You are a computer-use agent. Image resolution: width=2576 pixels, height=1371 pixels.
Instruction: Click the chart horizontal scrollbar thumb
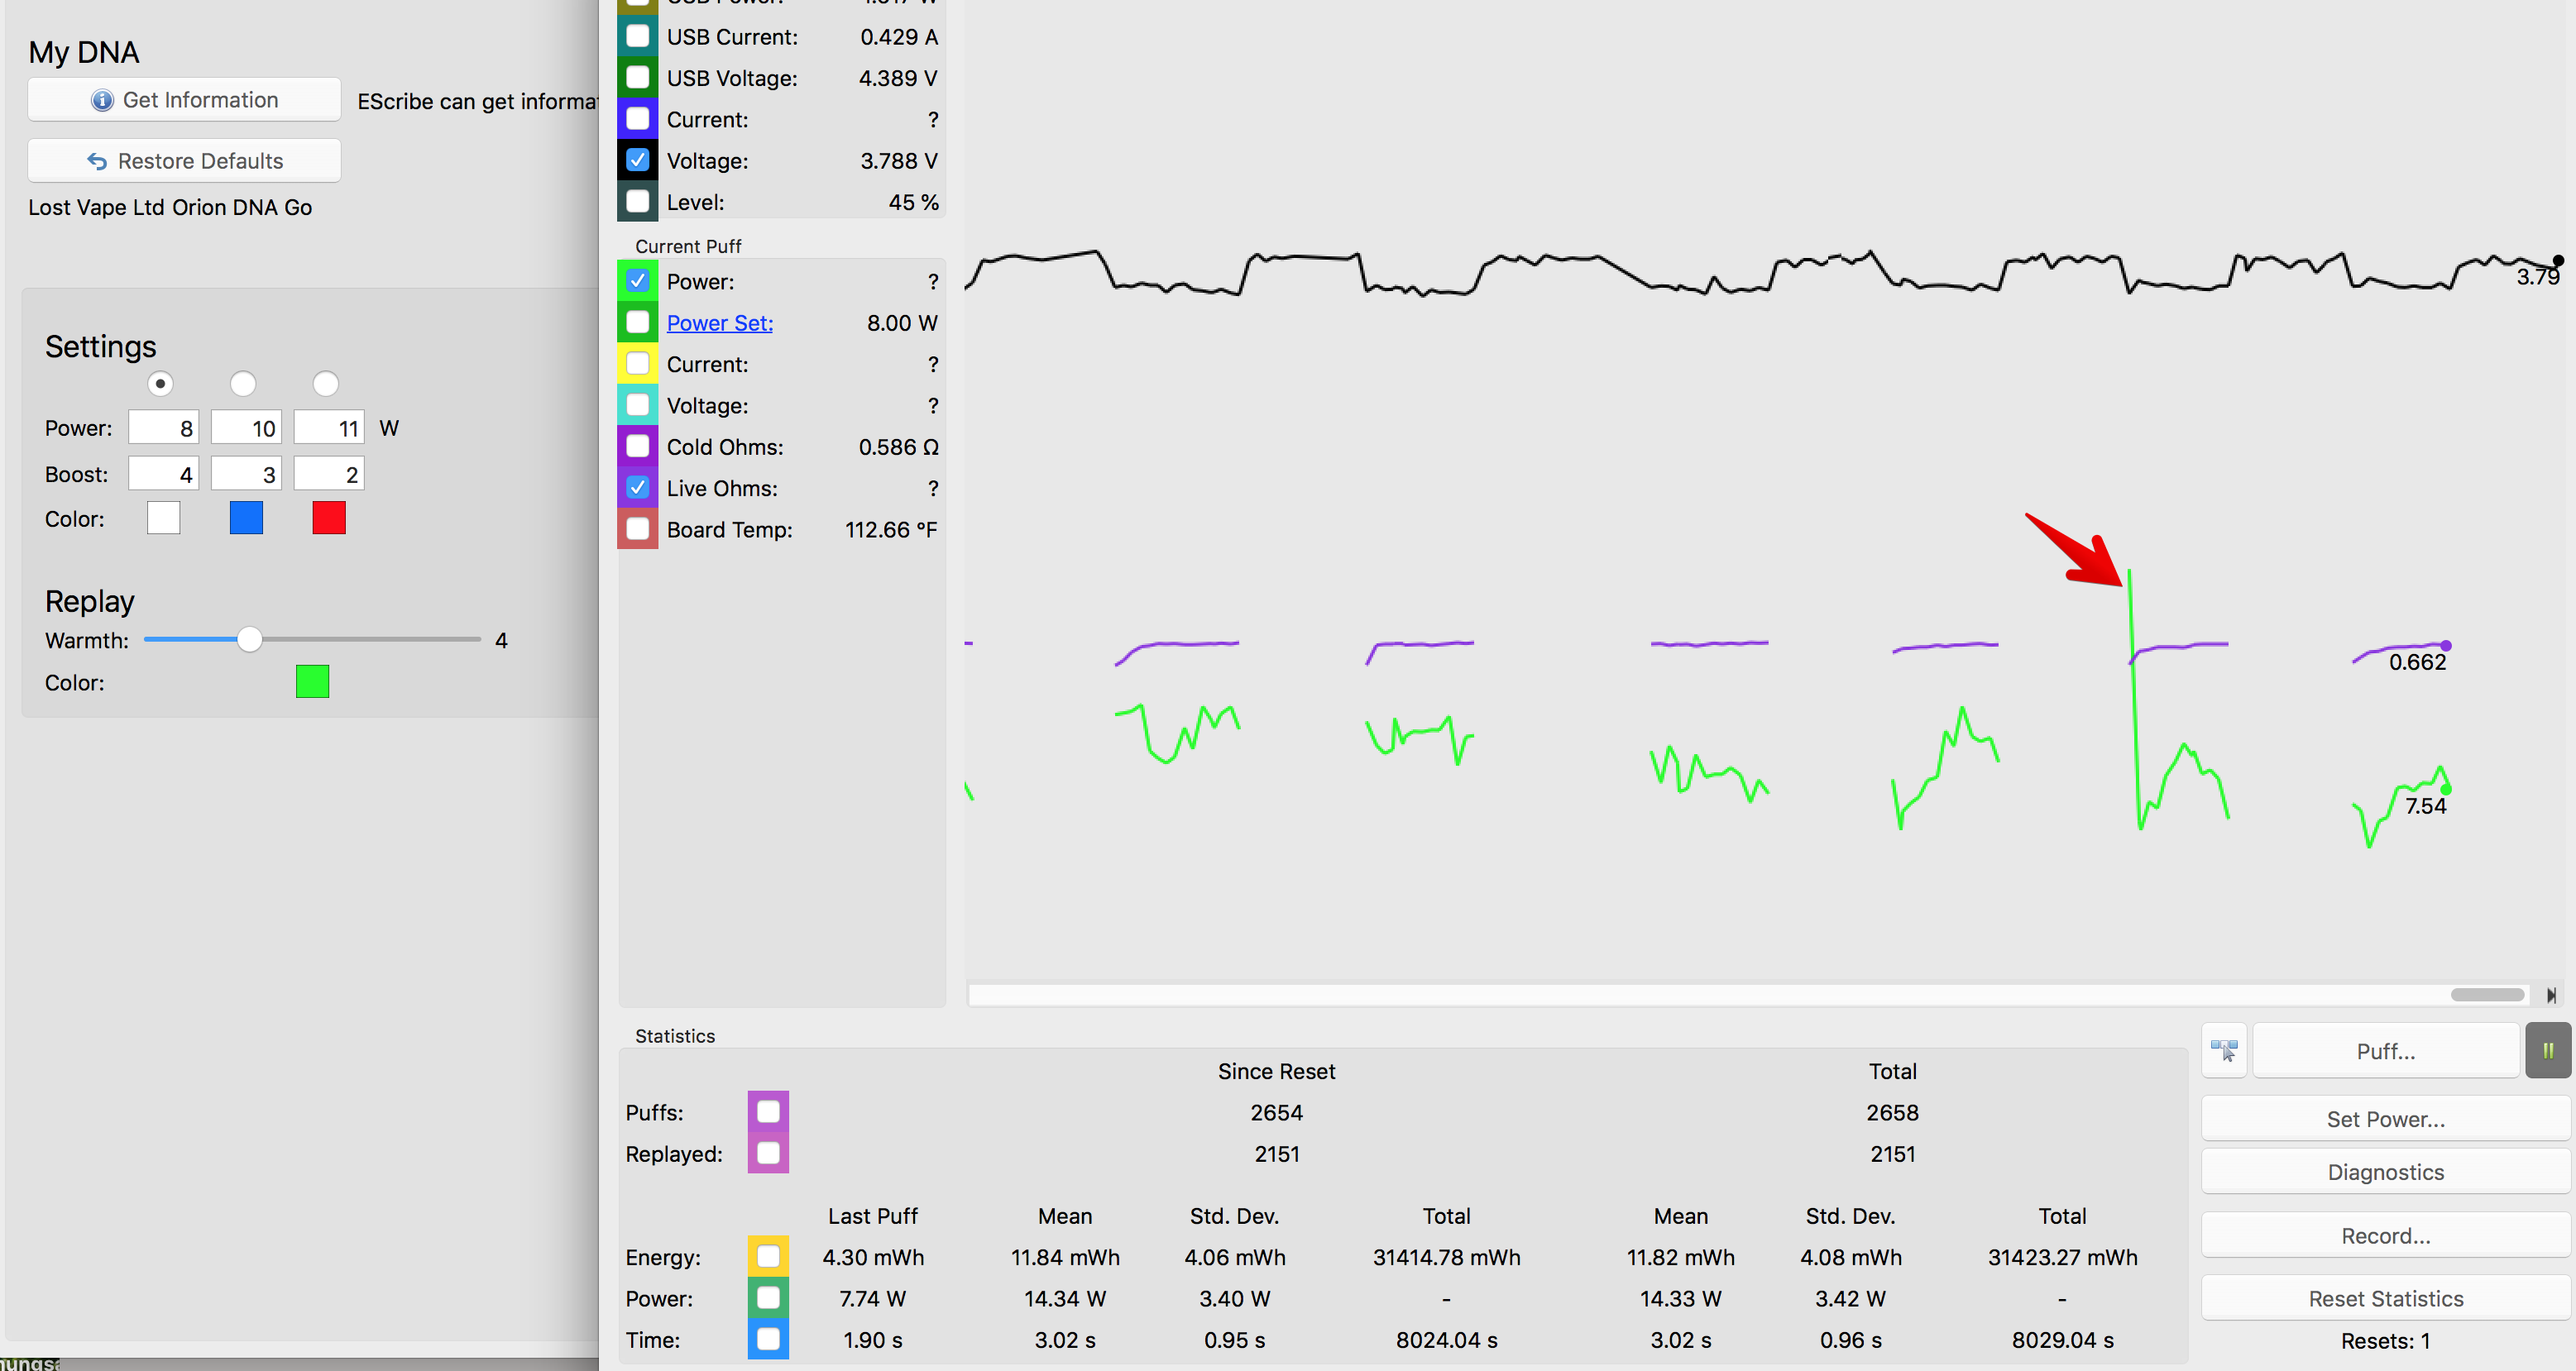coord(2487,996)
